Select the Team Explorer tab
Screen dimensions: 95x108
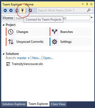(x=38, y=104)
